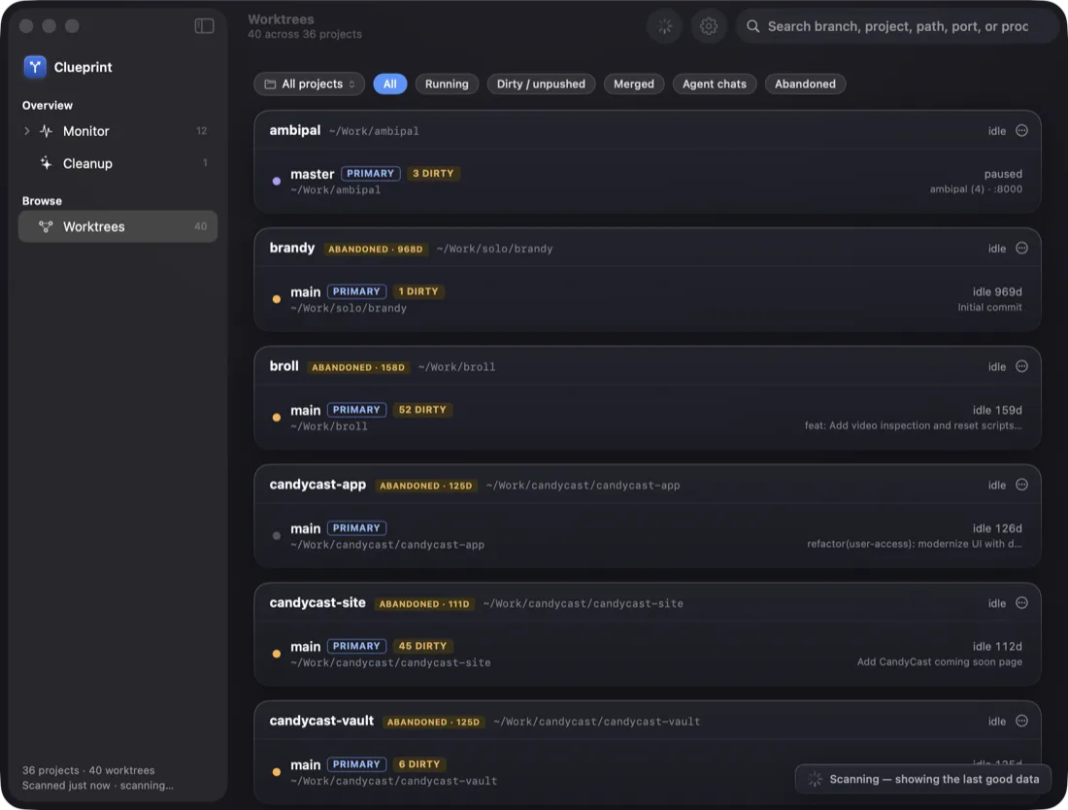
Task: Select Worktrees in the sidebar
Action: tap(117, 226)
